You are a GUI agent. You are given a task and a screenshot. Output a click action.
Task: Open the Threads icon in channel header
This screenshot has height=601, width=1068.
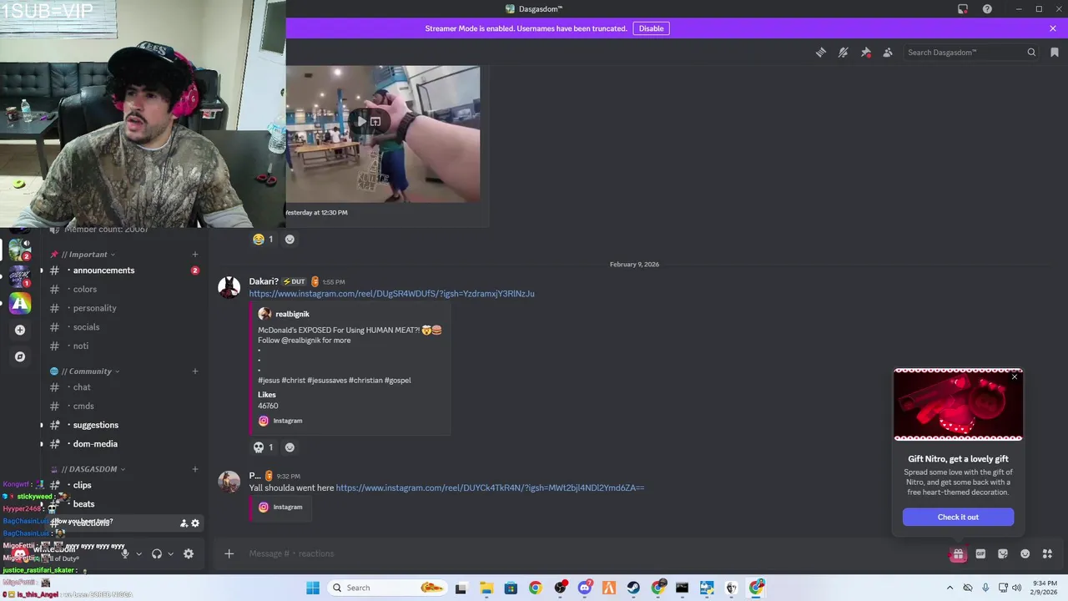[x=821, y=53]
